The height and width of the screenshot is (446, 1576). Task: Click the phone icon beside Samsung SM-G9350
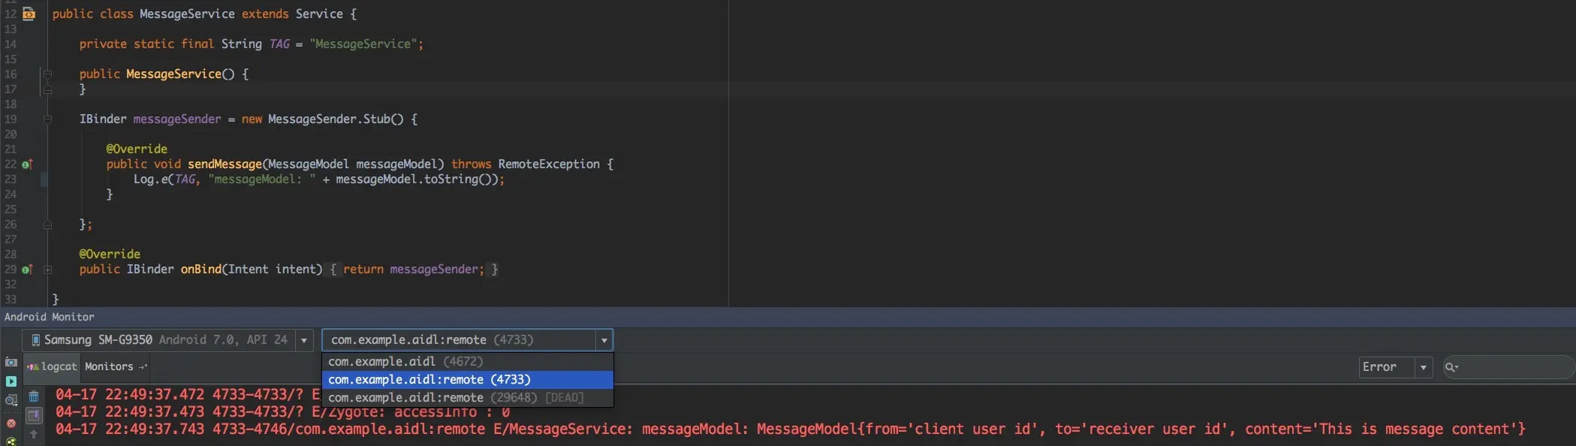[x=35, y=340]
